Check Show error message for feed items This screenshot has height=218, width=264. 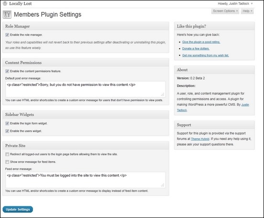point(7,162)
